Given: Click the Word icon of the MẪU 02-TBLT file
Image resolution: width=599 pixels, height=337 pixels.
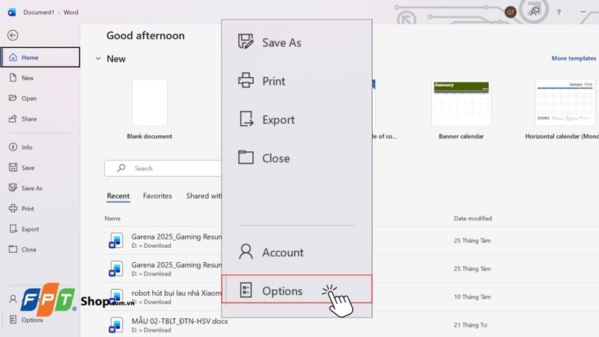Looking at the screenshot, I should click(116, 325).
